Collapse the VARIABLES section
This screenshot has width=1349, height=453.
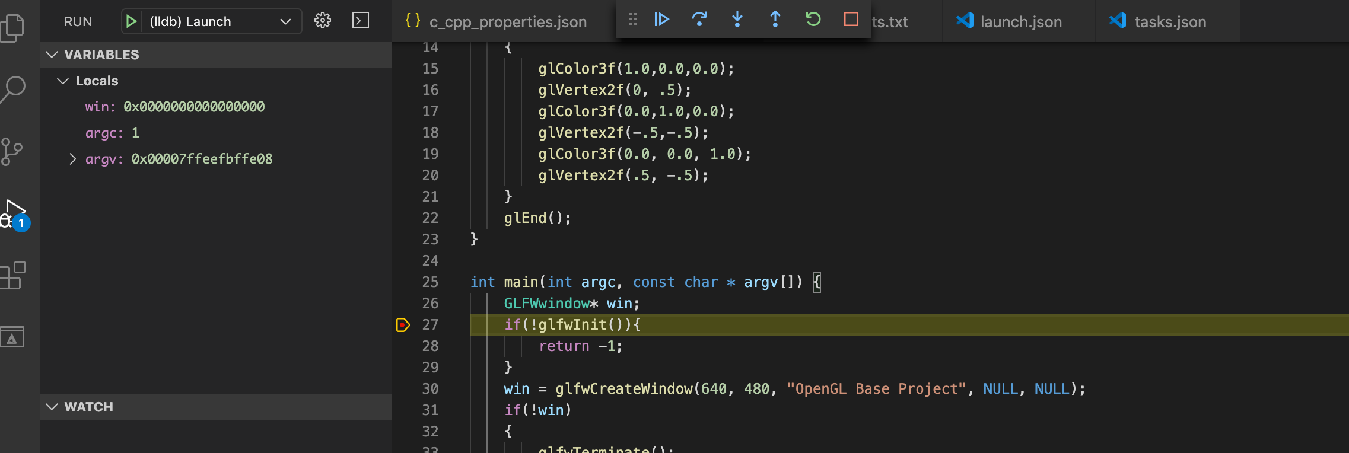pos(52,55)
